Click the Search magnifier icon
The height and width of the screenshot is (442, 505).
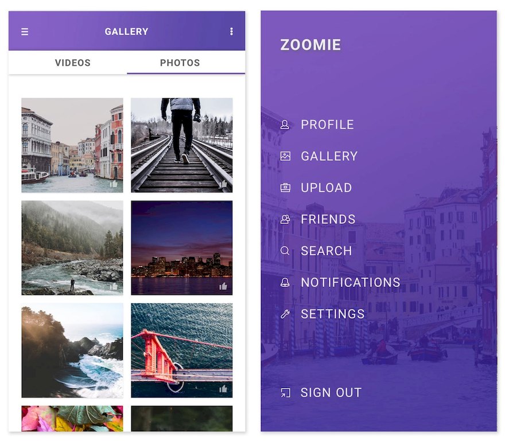pyautogui.click(x=285, y=251)
